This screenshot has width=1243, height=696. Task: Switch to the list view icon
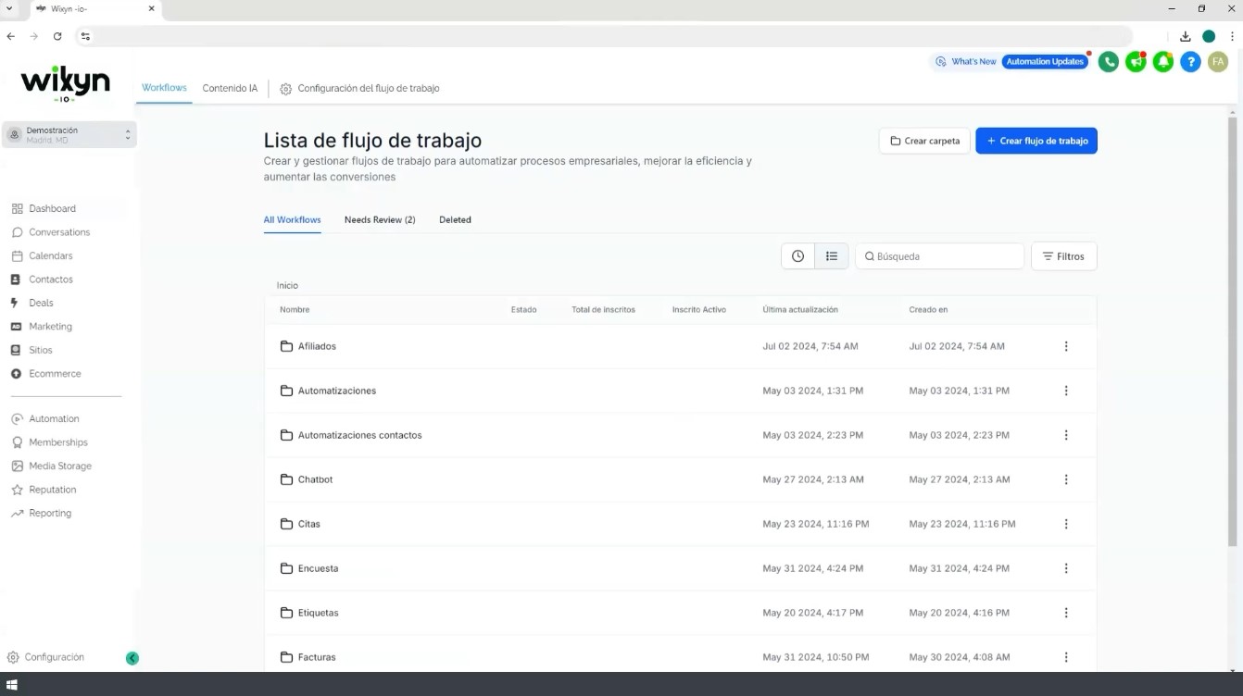pyautogui.click(x=832, y=256)
